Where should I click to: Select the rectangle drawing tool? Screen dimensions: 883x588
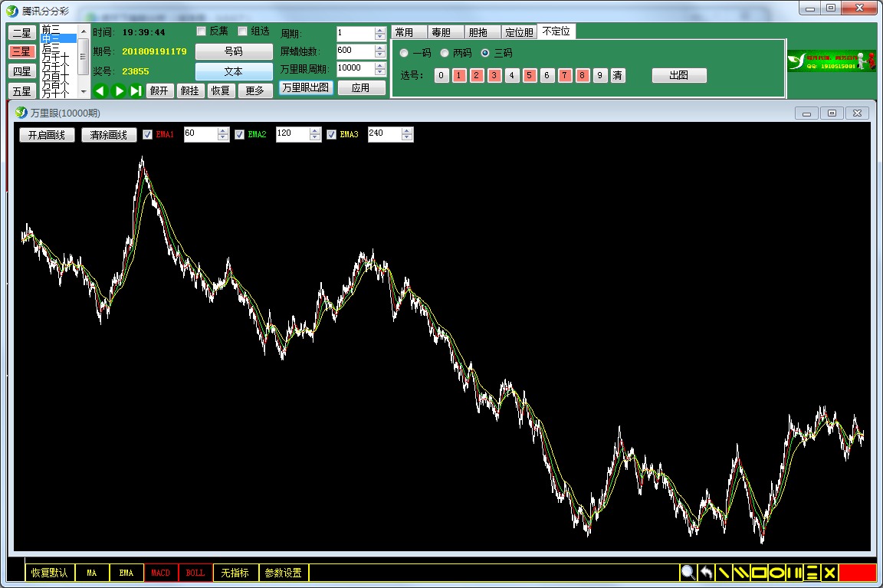point(759,573)
